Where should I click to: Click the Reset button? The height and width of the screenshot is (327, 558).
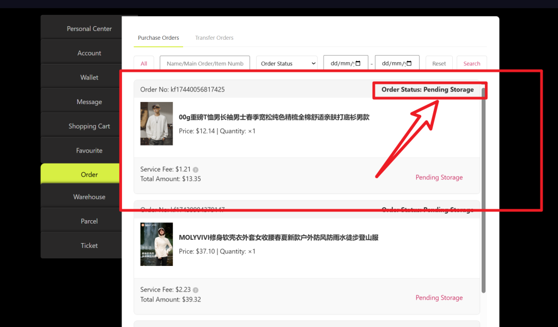coord(439,63)
